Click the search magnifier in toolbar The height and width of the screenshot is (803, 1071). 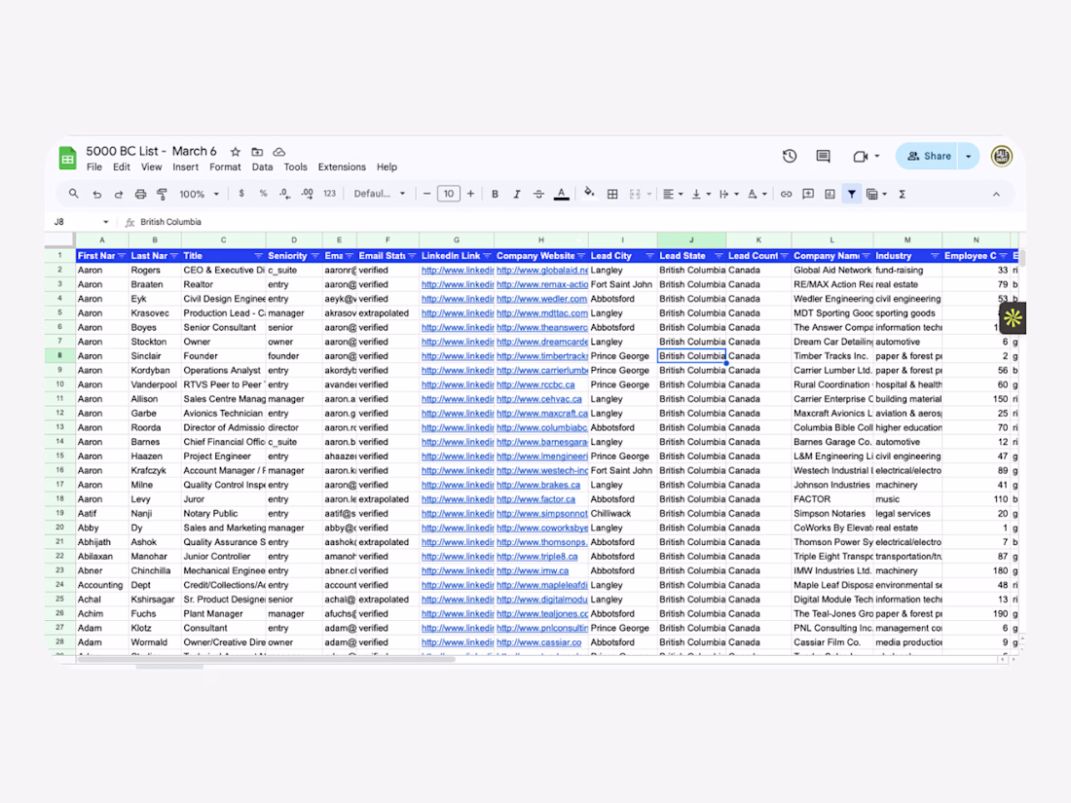click(73, 194)
